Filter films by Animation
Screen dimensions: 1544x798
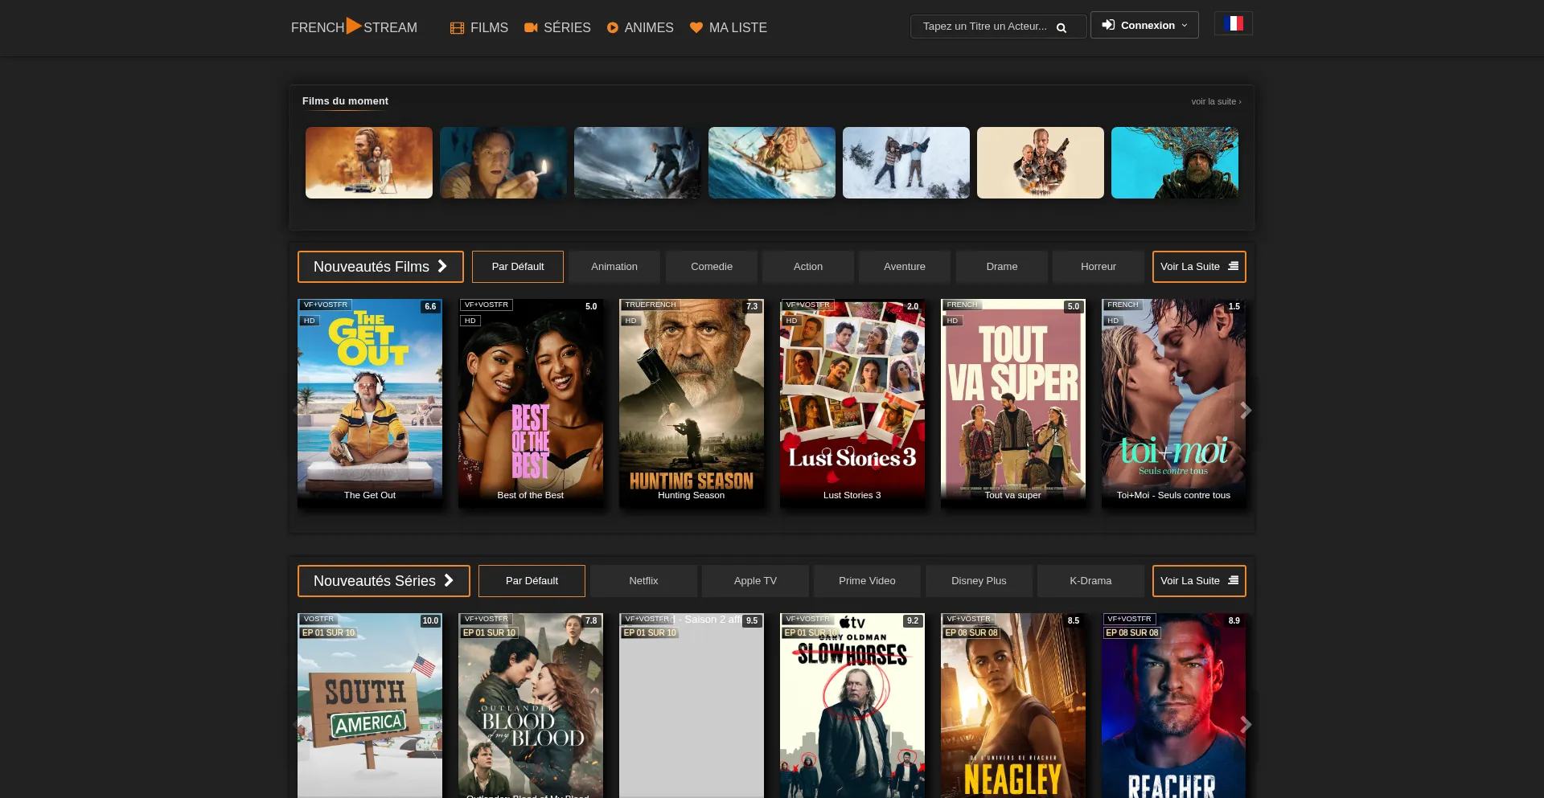coord(614,267)
